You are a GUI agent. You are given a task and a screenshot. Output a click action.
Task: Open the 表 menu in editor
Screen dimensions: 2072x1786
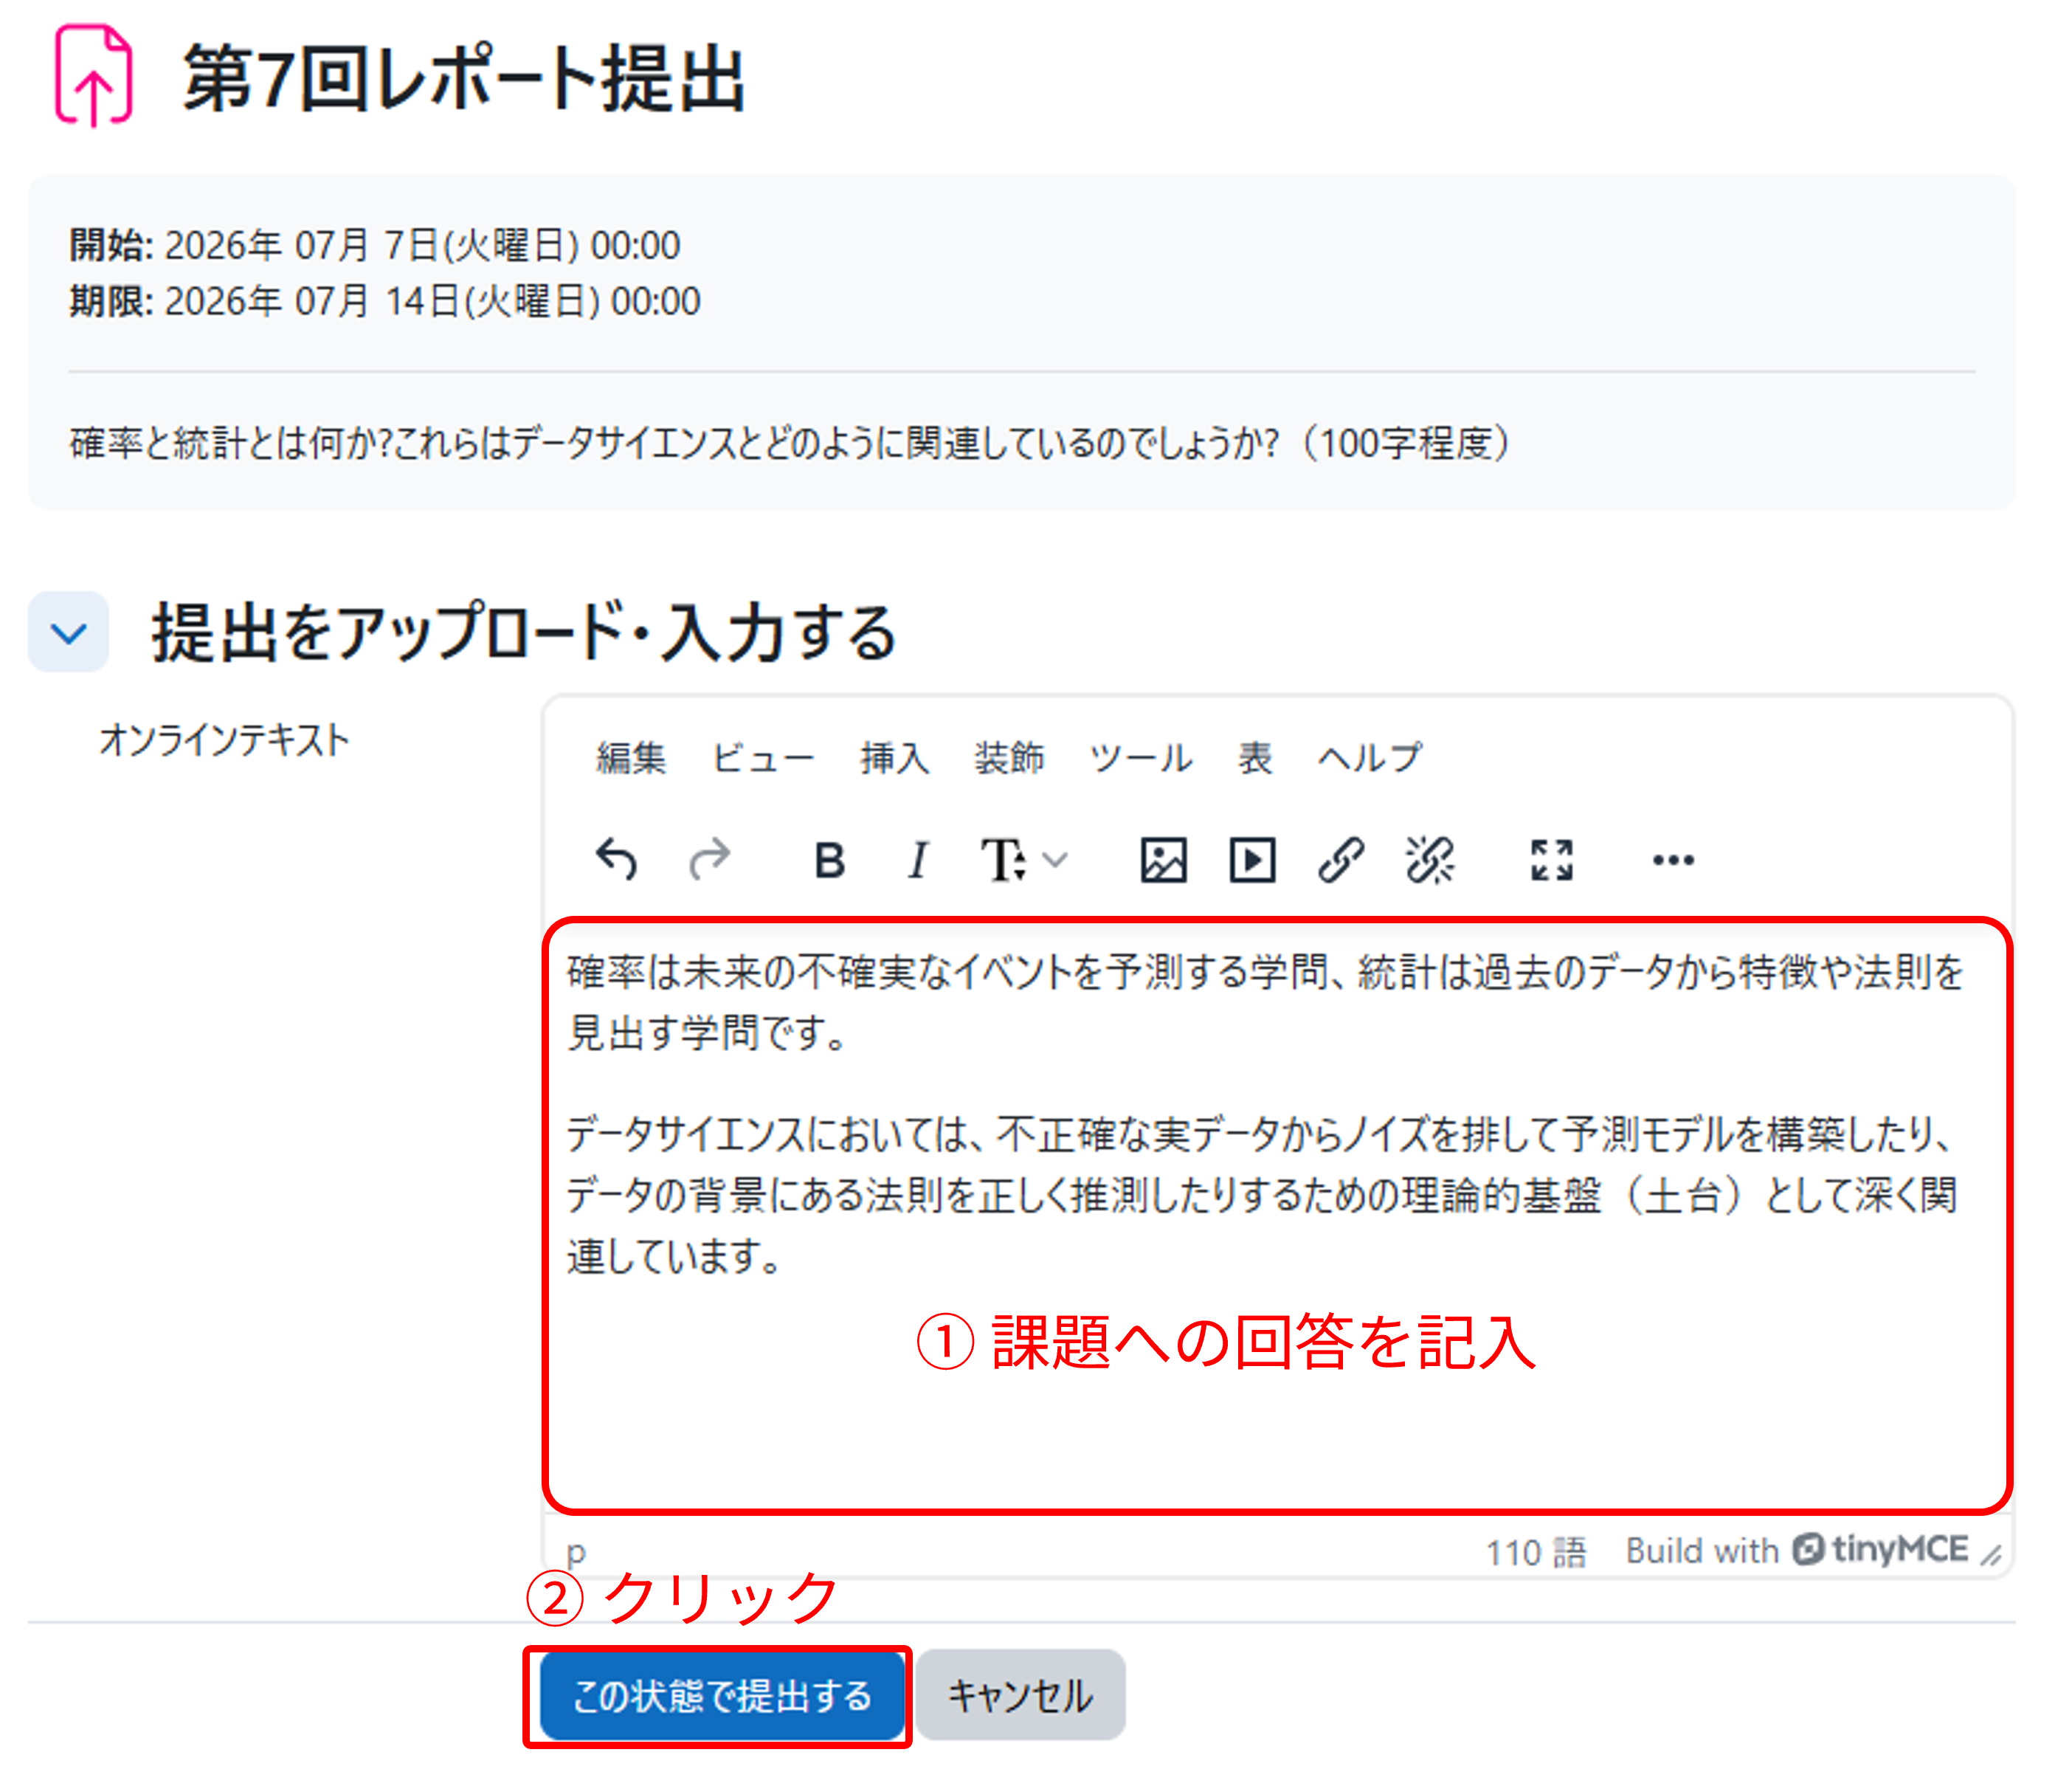tap(1254, 758)
